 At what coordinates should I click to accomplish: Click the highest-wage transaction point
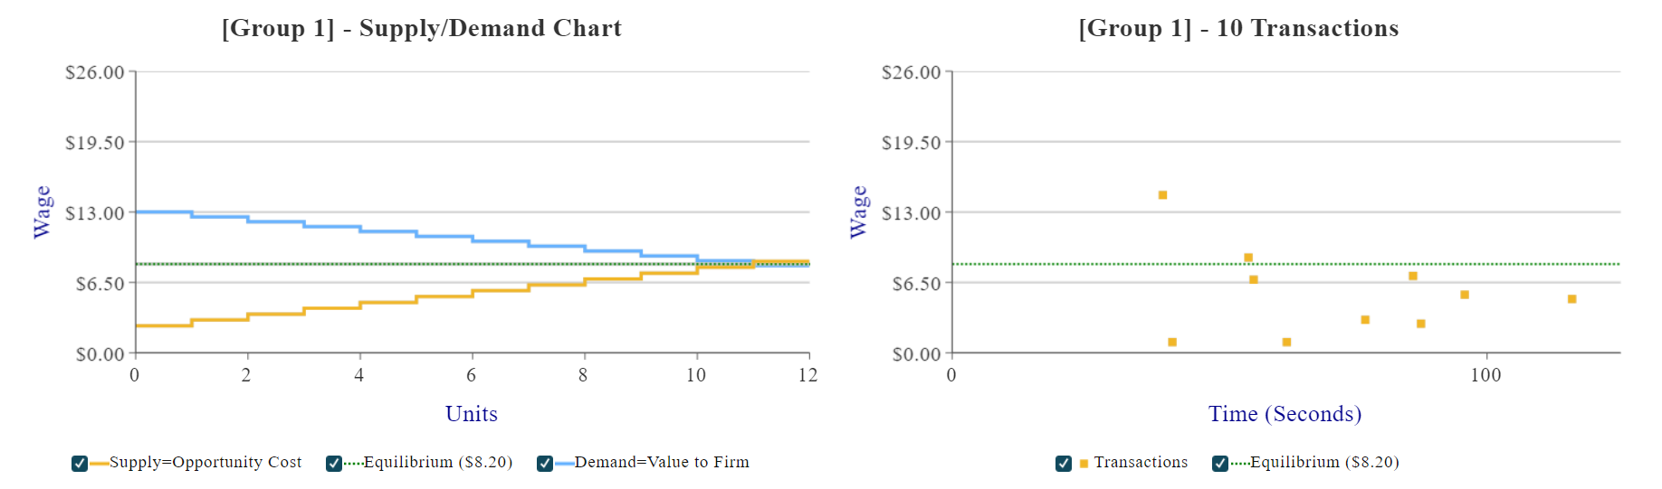click(1163, 195)
